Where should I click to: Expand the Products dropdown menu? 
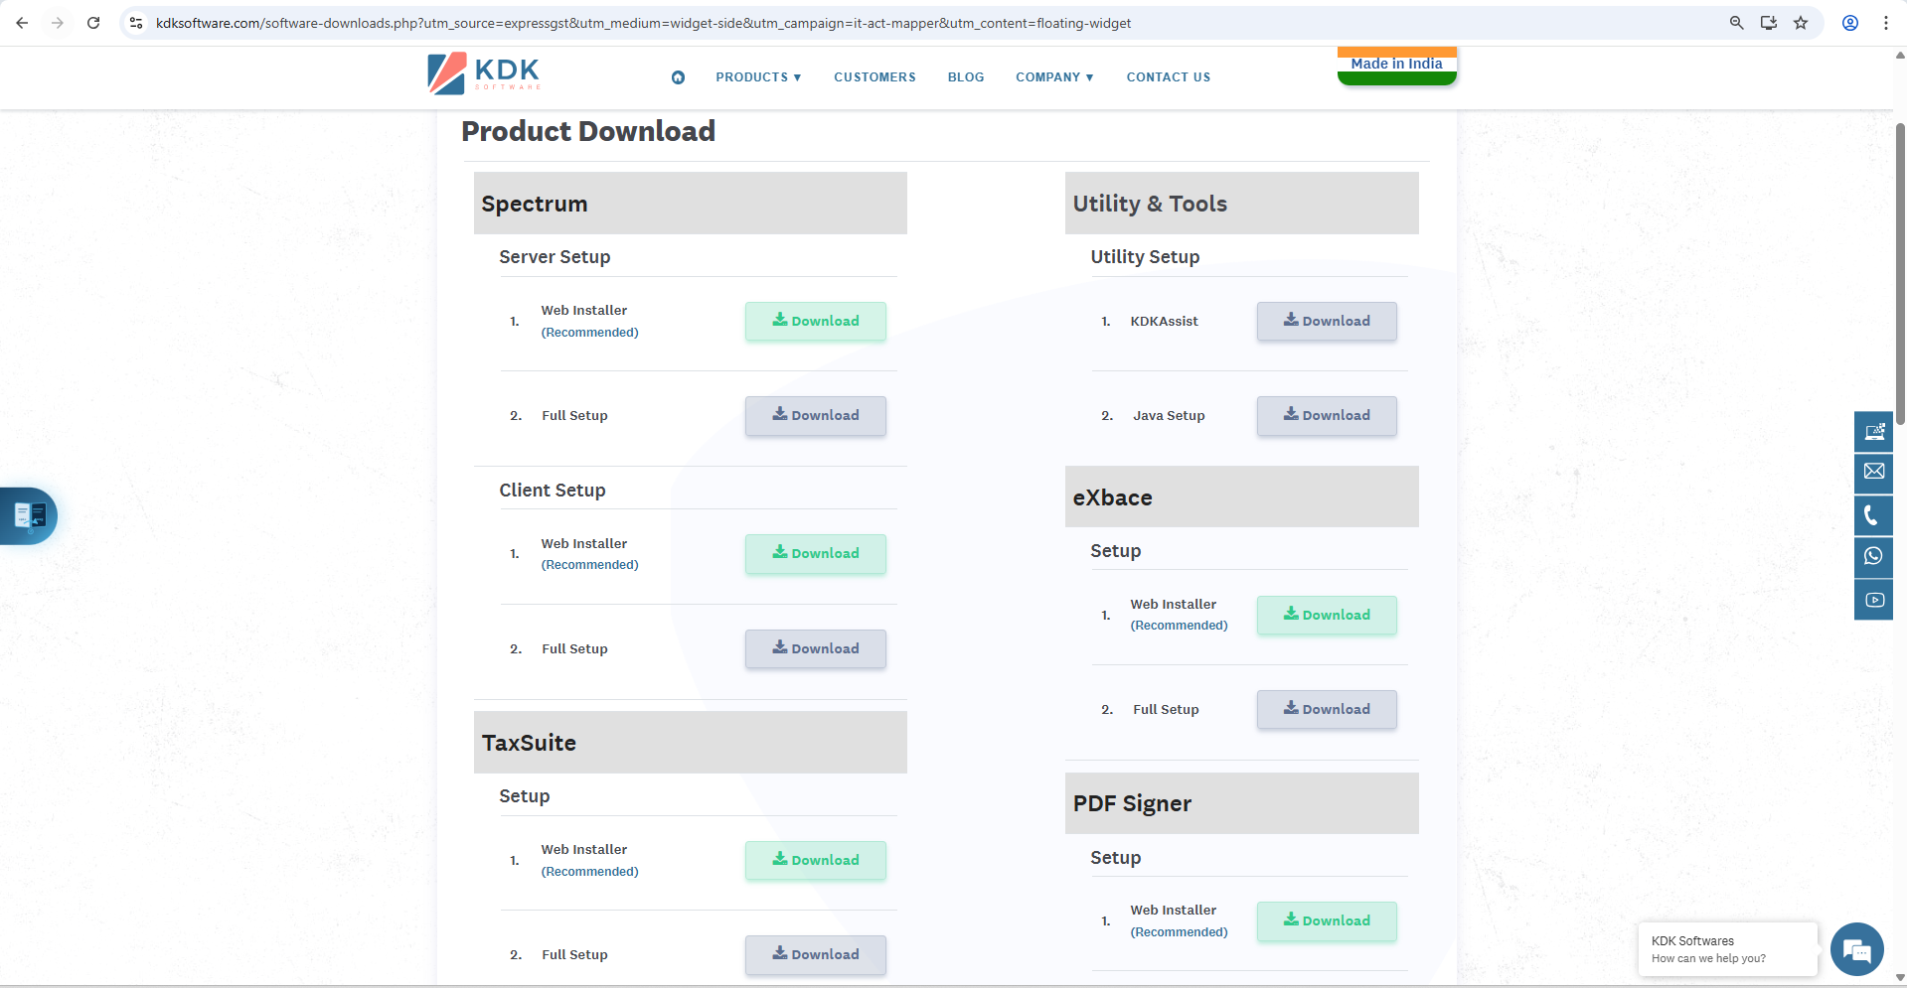coord(758,77)
